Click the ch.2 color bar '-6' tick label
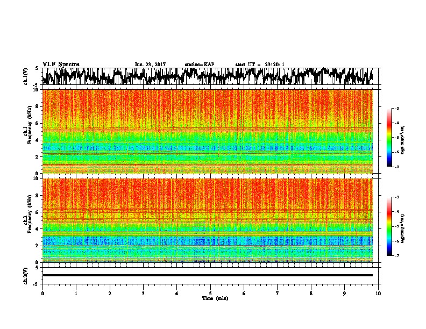426x329 pixels. point(396,241)
